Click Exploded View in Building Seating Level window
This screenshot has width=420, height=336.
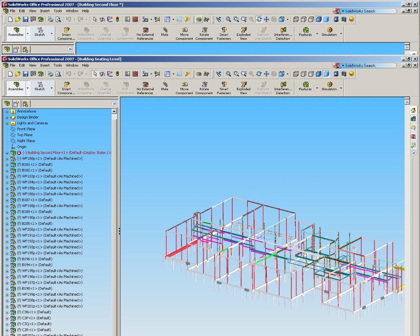[243, 88]
